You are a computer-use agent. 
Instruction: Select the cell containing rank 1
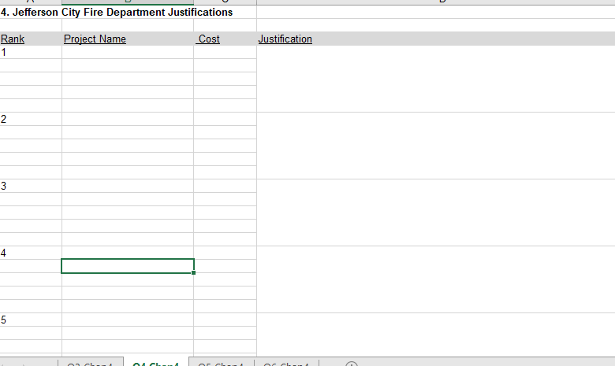(x=31, y=52)
